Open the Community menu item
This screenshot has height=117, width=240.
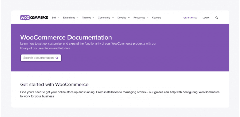[104, 18]
